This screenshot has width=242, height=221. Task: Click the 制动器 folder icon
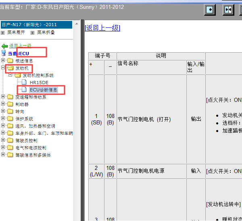[x=10, y=104]
